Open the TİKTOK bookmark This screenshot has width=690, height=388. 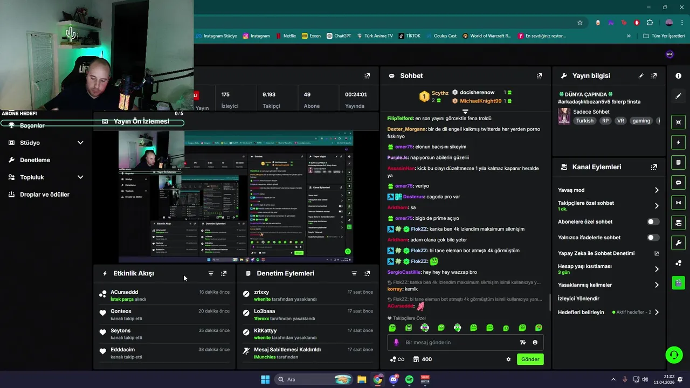point(409,36)
